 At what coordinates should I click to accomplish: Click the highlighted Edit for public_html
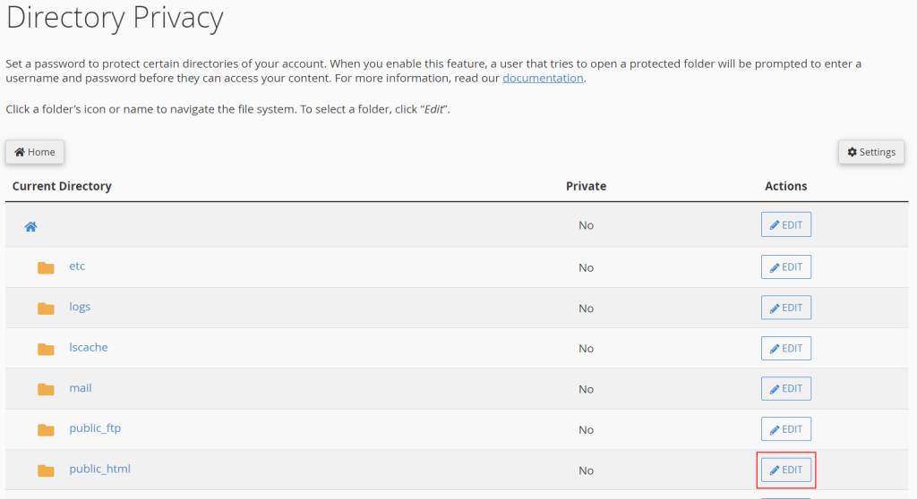pyautogui.click(x=785, y=469)
